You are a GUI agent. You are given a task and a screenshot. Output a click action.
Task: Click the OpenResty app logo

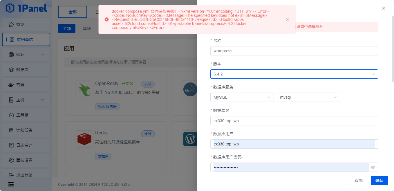point(84,89)
